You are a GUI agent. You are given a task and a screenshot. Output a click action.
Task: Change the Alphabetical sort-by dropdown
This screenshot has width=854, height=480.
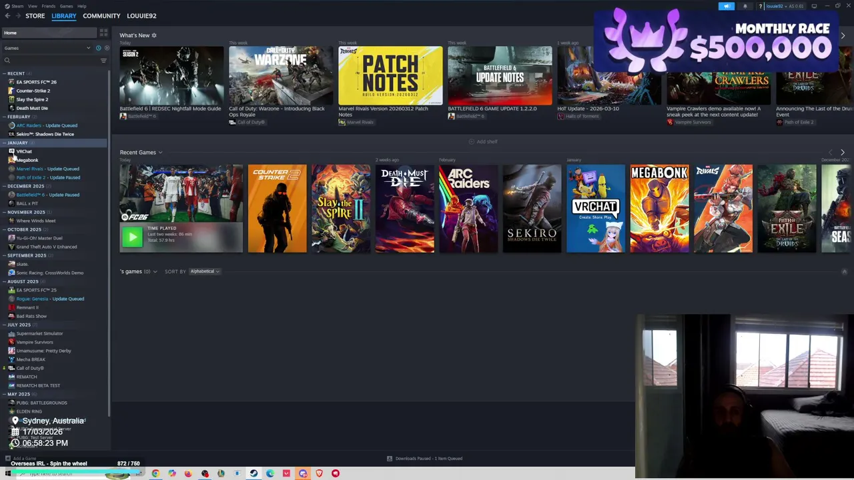coord(205,272)
